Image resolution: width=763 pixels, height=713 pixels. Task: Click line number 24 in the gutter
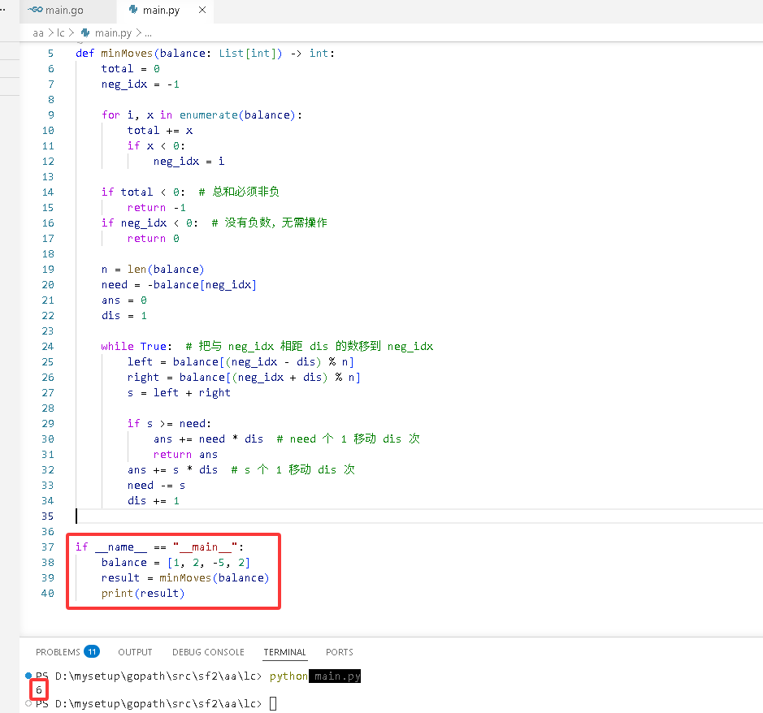click(48, 347)
